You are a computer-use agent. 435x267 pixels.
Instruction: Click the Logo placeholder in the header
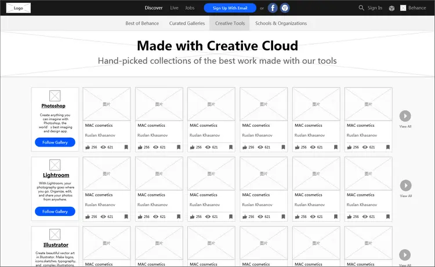coord(19,8)
